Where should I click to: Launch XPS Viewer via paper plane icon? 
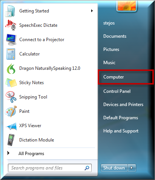(x=11, y=126)
